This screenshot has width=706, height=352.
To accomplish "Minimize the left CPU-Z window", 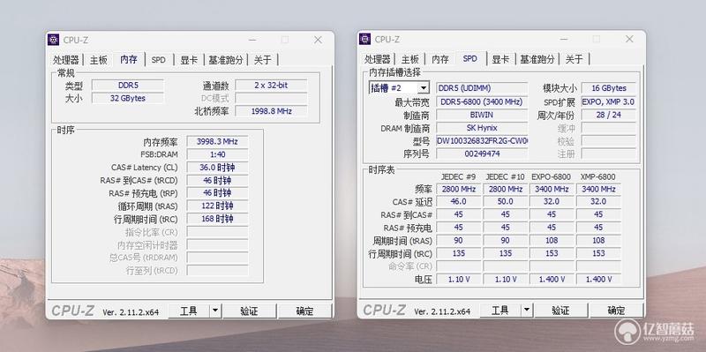I will 253,40.
